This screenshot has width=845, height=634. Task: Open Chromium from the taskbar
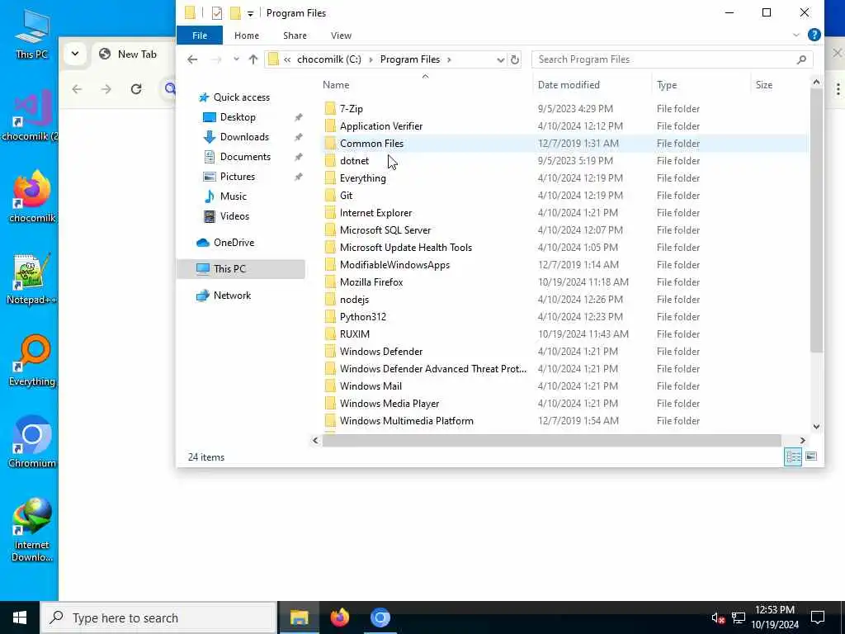click(380, 617)
